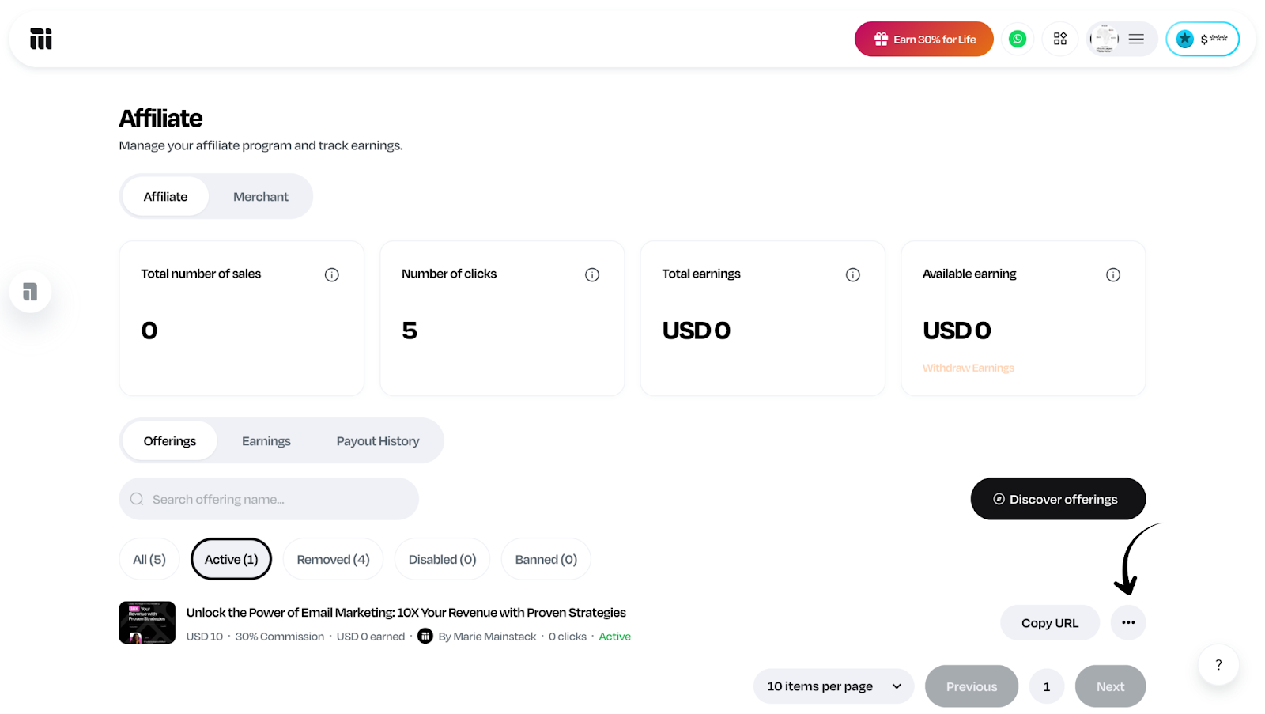The width and height of the screenshot is (1265, 714).
Task: Open the profile avatar hamburger menu
Action: (x=1122, y=39)
